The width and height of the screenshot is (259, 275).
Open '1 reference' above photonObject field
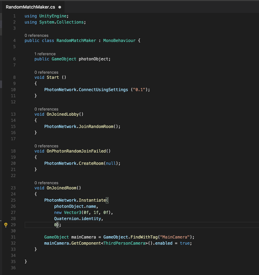tap(45, 54)
